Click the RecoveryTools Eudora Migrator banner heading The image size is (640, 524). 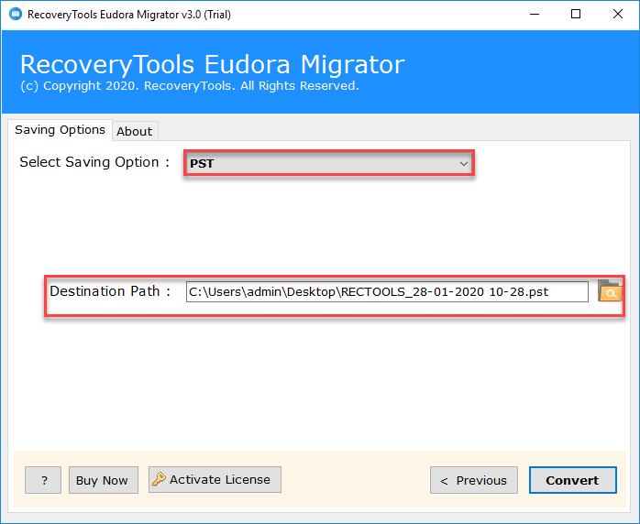click(212, 64)
